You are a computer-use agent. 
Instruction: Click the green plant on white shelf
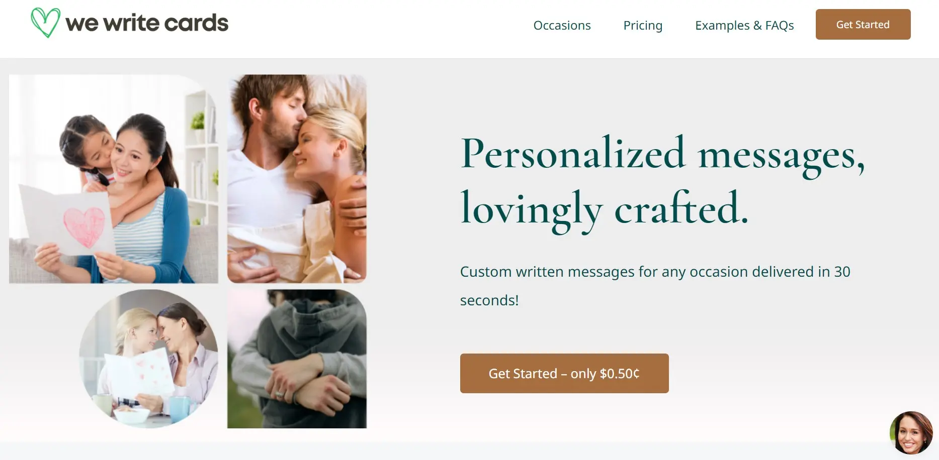pos(198,121)
